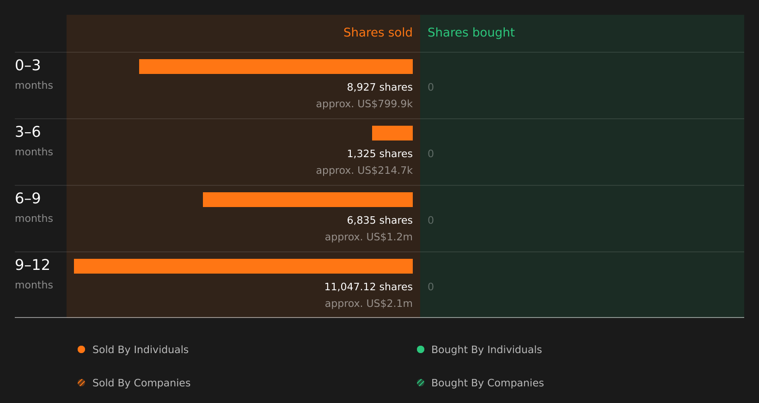Select the approx. US$214.7k amount
759x403 pixels.
(x=364, y=170)
